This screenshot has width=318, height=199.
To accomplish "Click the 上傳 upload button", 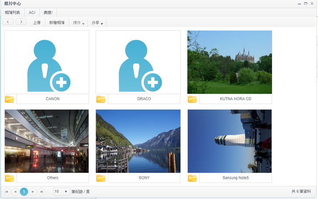I will 37,22.
